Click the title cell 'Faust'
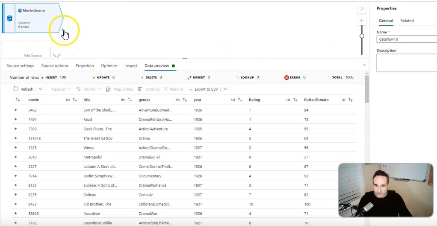Viewport: 437px width, 226px height. pos(88,119)
